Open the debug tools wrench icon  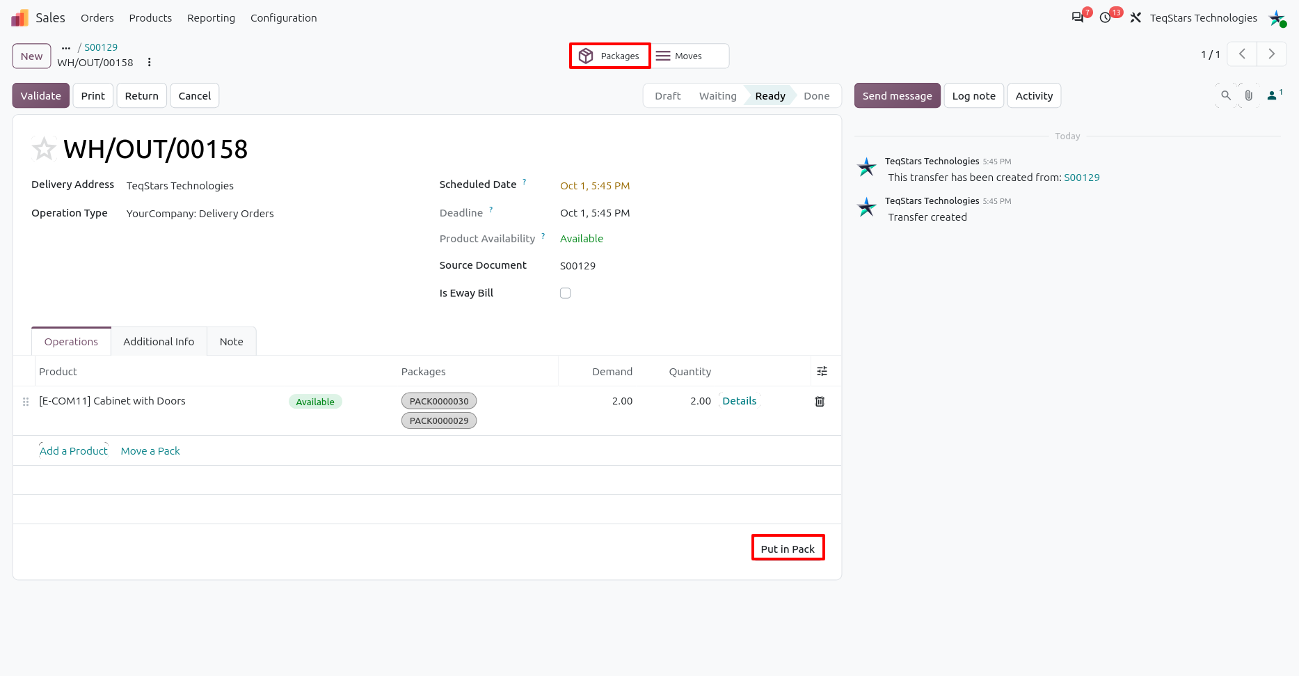tap(1135, 17)
